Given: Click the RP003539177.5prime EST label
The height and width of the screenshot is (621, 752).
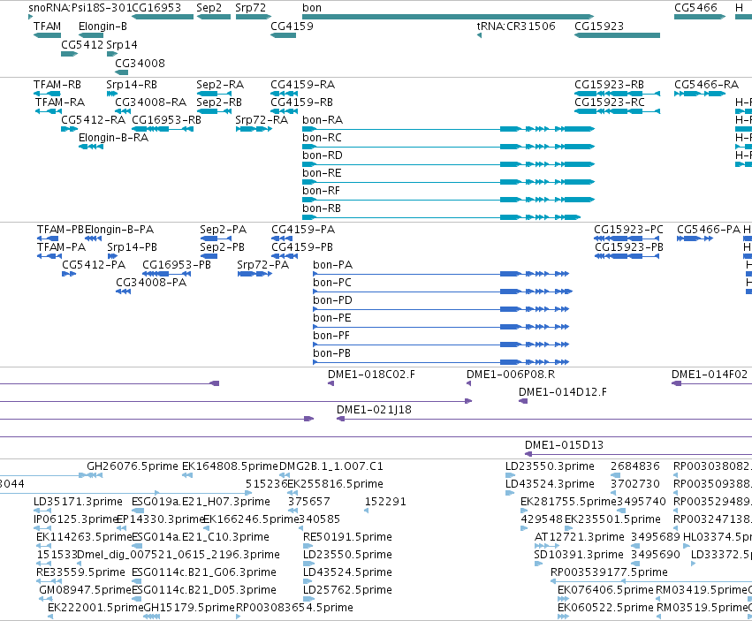Looking at the screenshot, I should [609, 572].
